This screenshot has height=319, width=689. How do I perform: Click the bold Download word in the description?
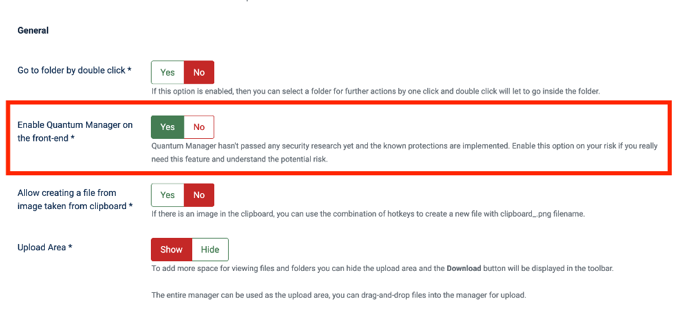click(463, 268)
